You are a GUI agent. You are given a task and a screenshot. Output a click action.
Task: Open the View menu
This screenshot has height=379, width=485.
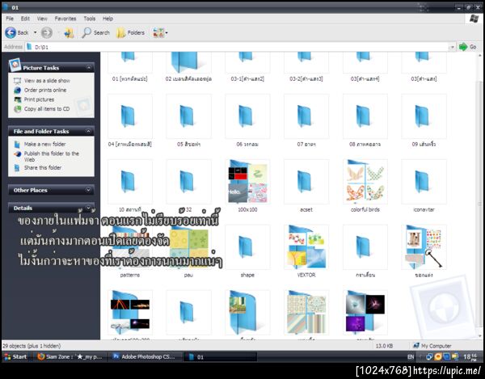pyautogui.click(x=42, y=19)
